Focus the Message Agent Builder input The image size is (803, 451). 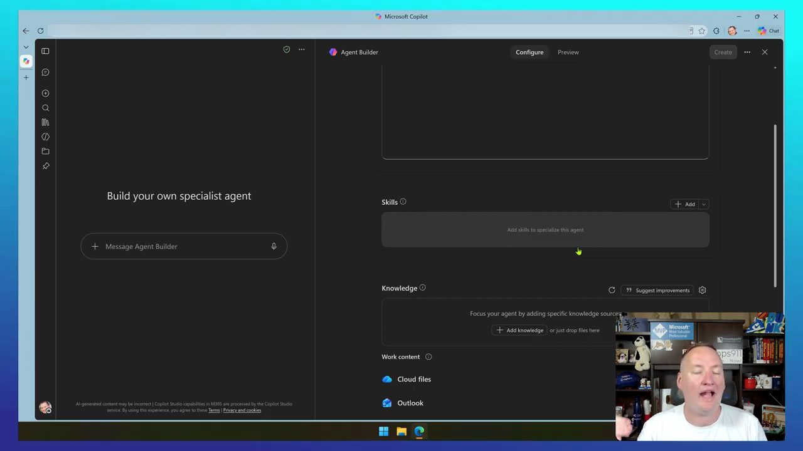(x=184, y=246)
